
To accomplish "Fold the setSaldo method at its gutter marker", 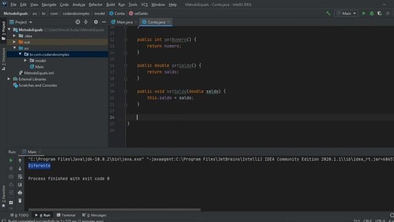I will (x=126, y=91).
